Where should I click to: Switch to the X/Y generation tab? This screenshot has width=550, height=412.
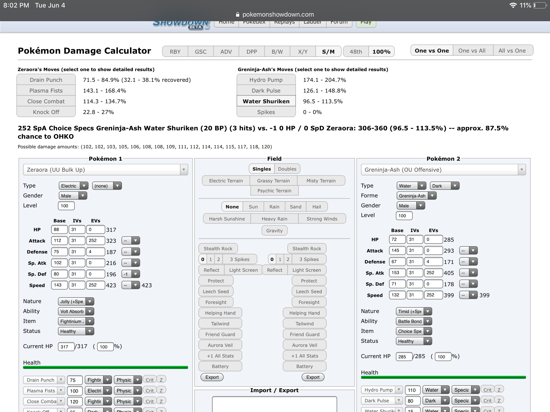303,51
